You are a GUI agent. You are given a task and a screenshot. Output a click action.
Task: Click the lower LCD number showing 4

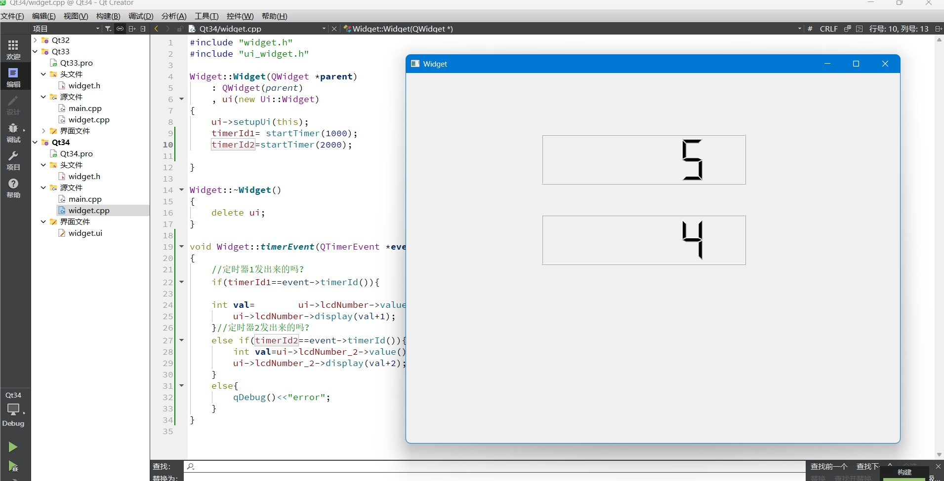point(644,240)
